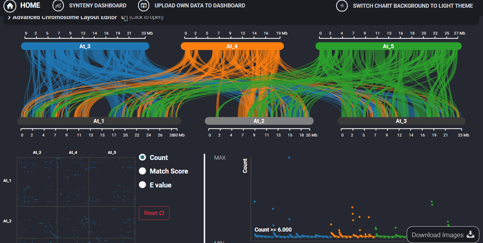Click the Download Images button
This screenshot has height=243, width=483.
click(x=443, y=235)
